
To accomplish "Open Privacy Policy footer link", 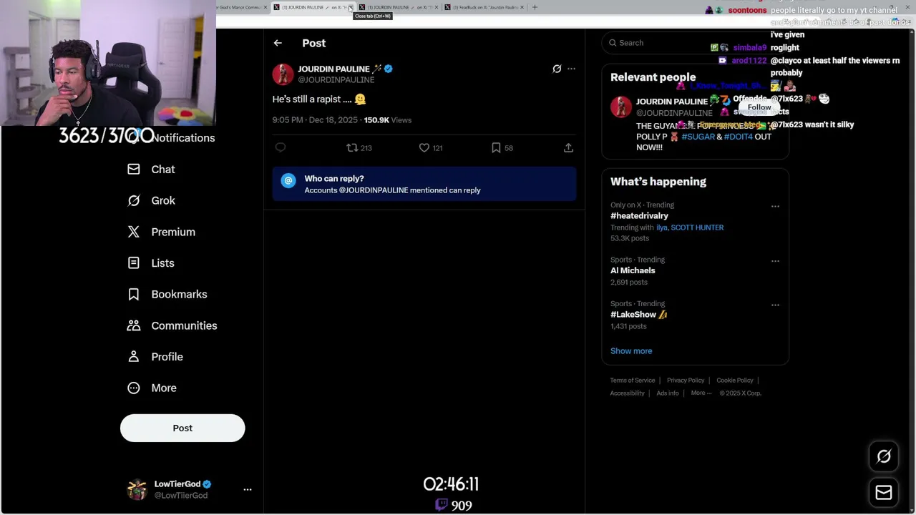I will pos(686,381).
